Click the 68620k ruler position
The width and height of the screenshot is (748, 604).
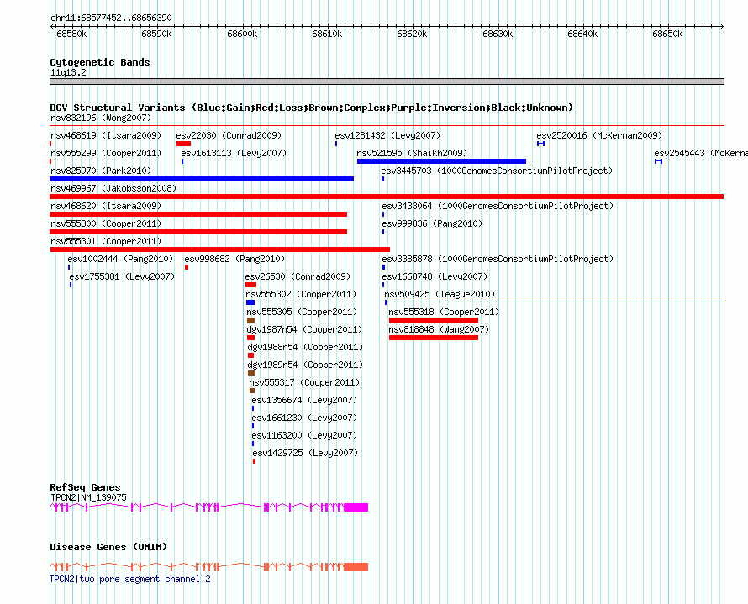(x=412, y=34)
